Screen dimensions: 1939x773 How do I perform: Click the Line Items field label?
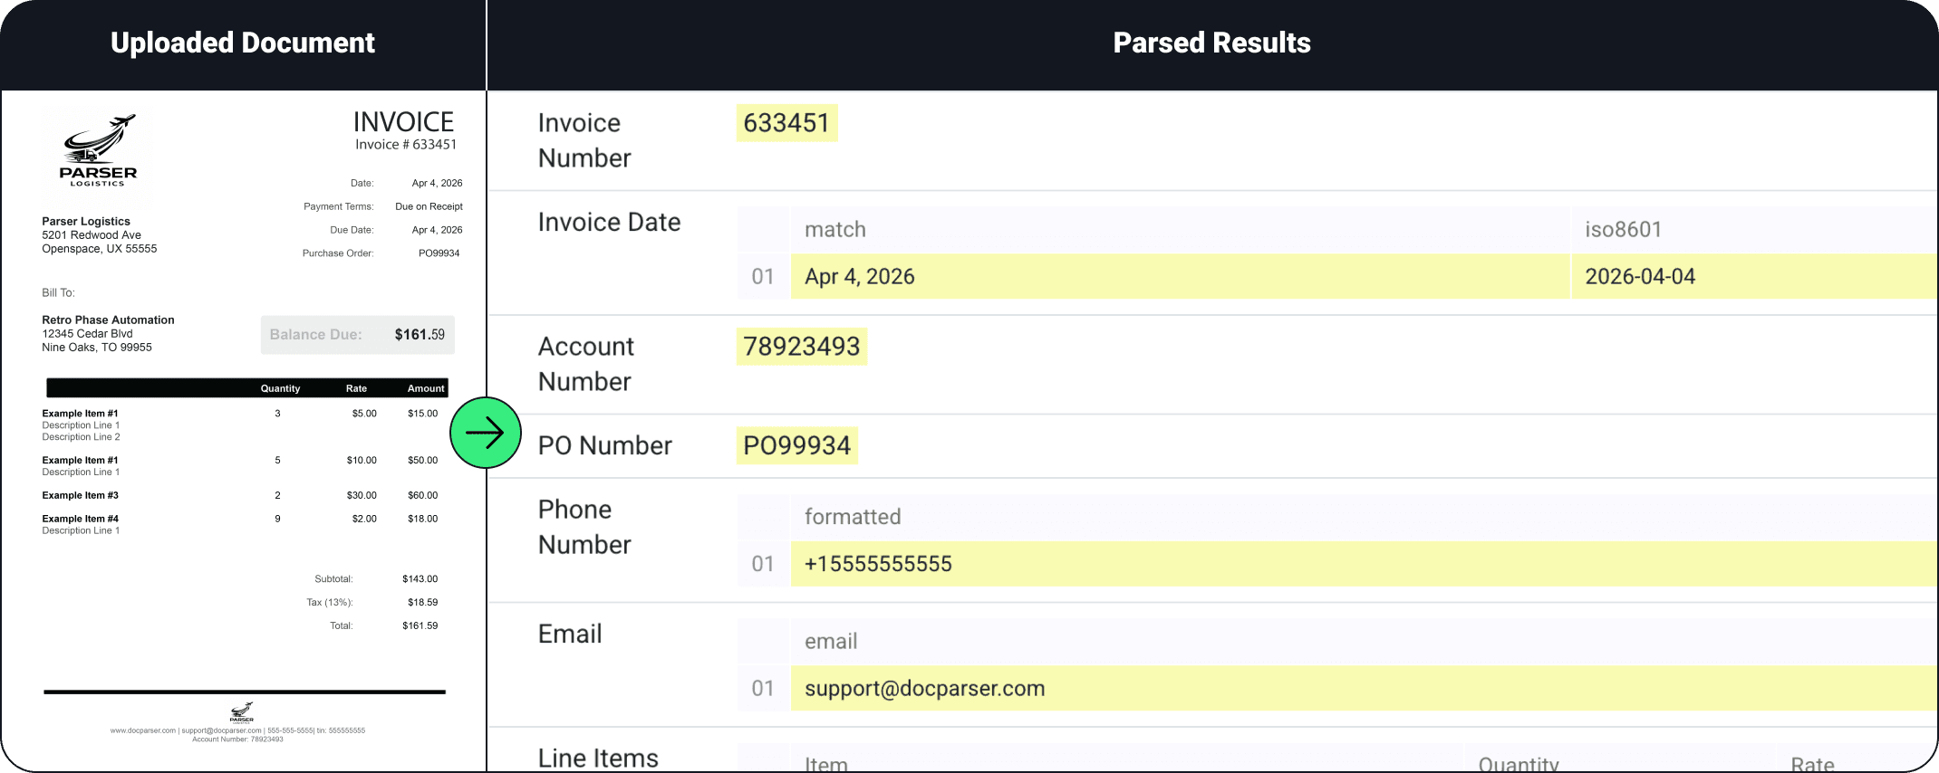tap(598, 758)
